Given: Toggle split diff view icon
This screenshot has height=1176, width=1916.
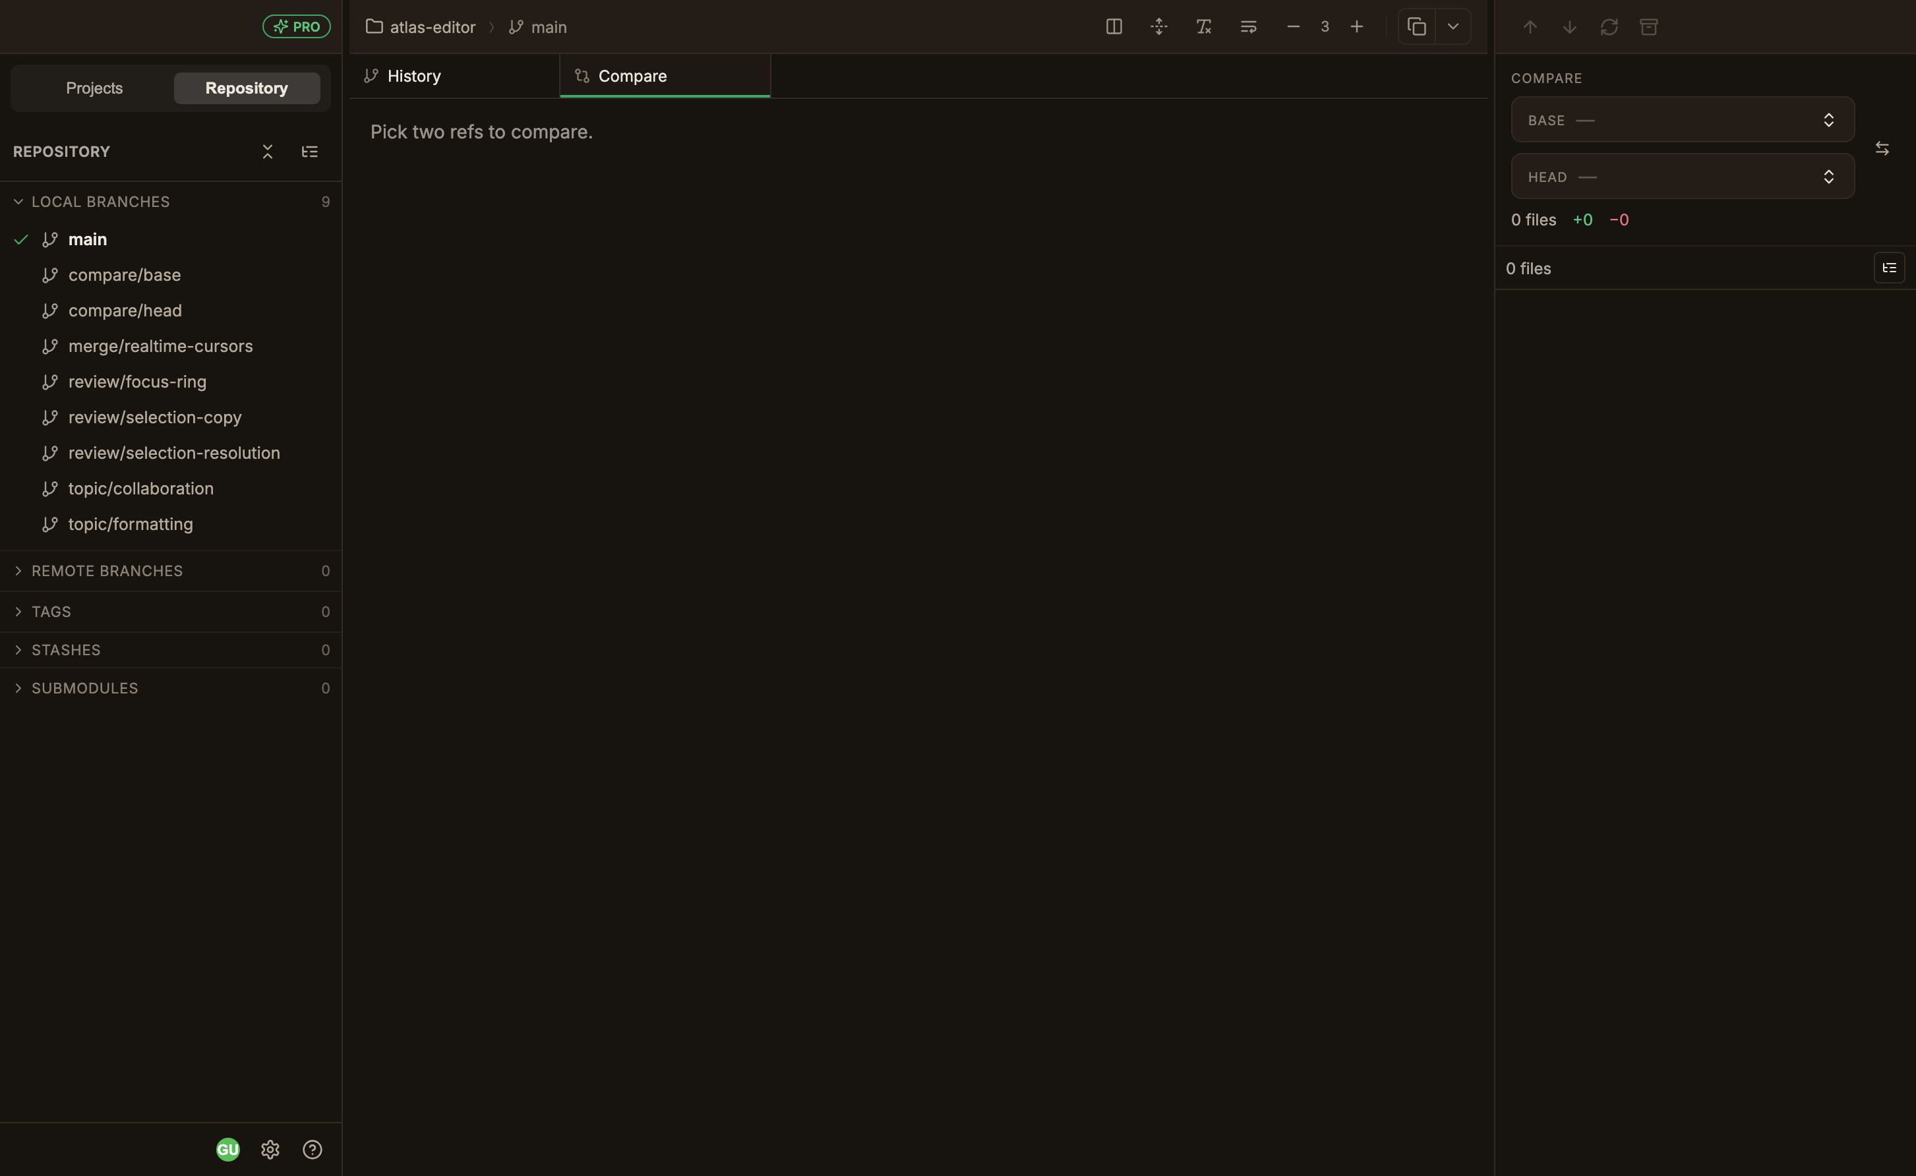Looking at the screenshot, I should pos(1114,26).
